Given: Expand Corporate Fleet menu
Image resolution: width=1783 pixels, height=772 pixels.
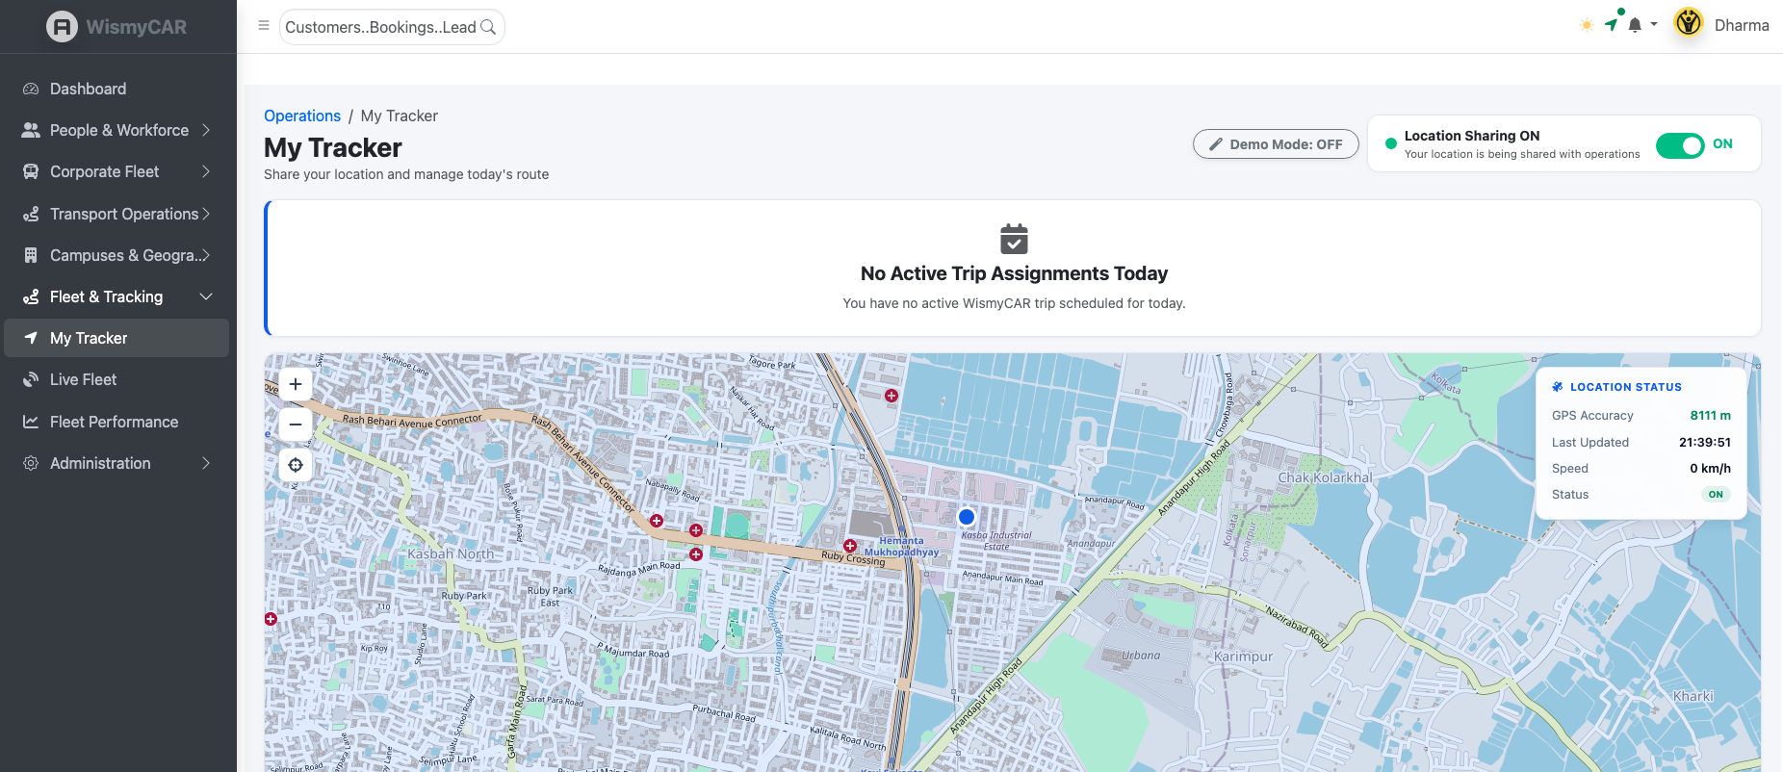Looking at the screenshot, I should (116, 171).
